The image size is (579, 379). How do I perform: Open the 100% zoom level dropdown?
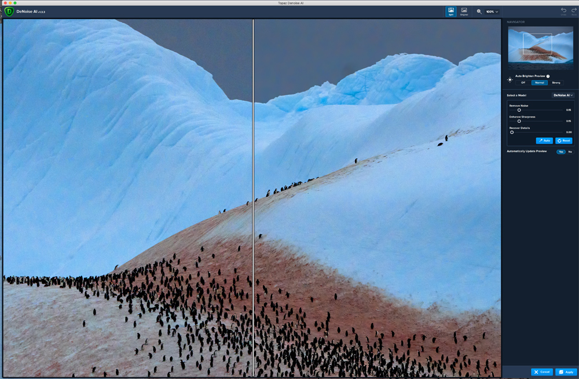click(492, 12)
